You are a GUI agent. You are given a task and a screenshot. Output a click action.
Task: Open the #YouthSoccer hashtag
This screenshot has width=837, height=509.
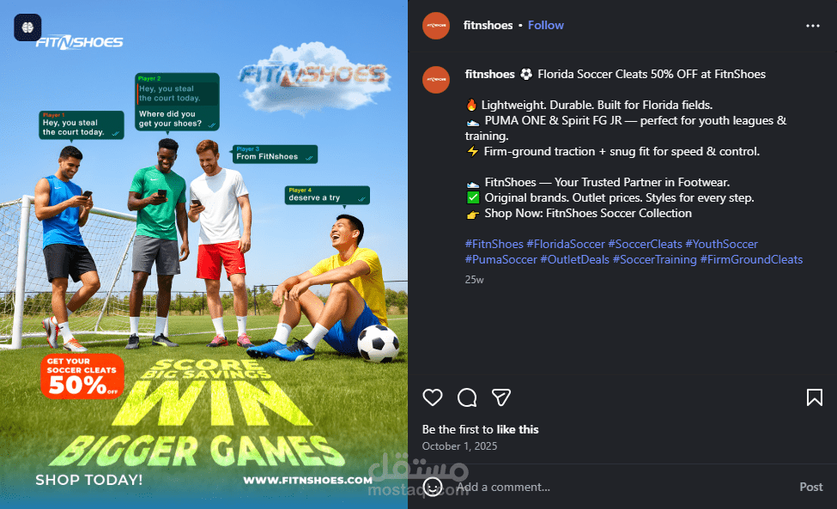pyautogui.click(x=722, y=244)
